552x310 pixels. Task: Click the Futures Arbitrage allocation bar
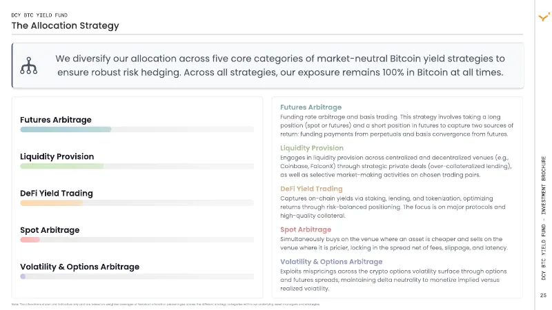66,130
